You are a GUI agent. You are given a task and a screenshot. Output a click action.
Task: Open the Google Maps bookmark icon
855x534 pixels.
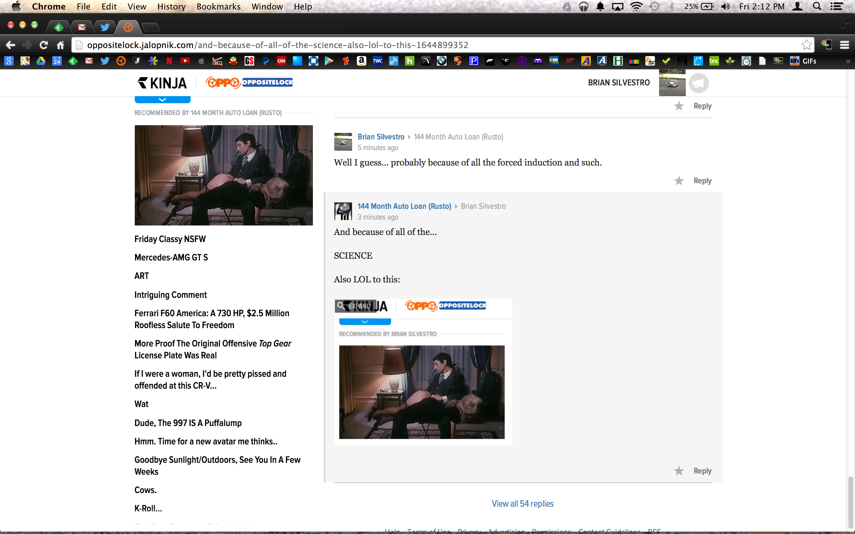coord(25,61)
